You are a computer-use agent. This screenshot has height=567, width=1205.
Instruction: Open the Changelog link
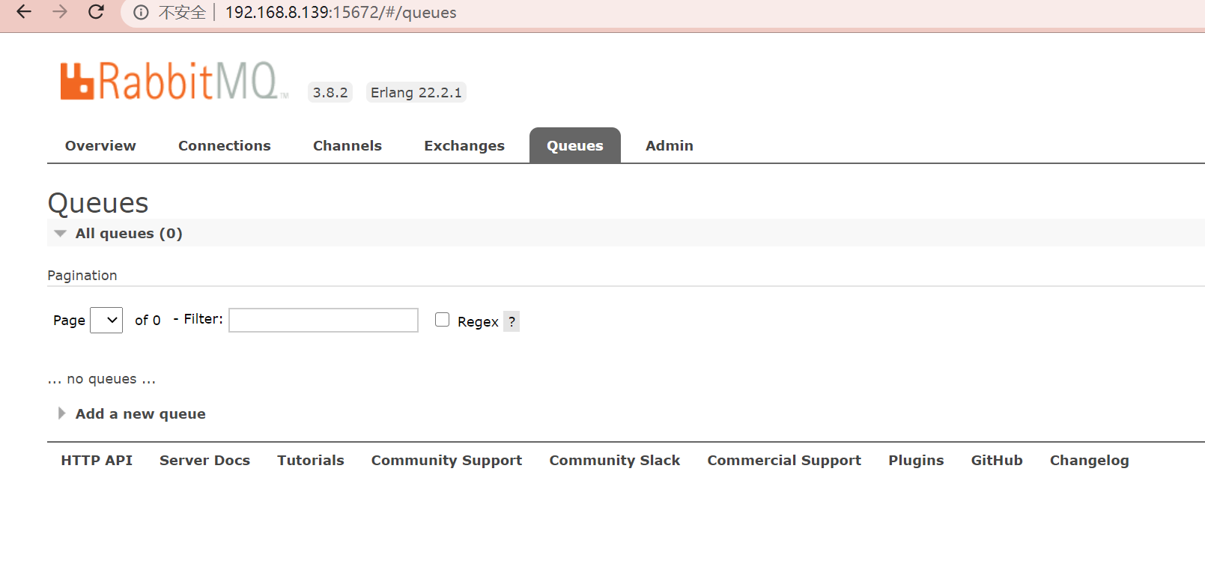tap(1089, 461)
